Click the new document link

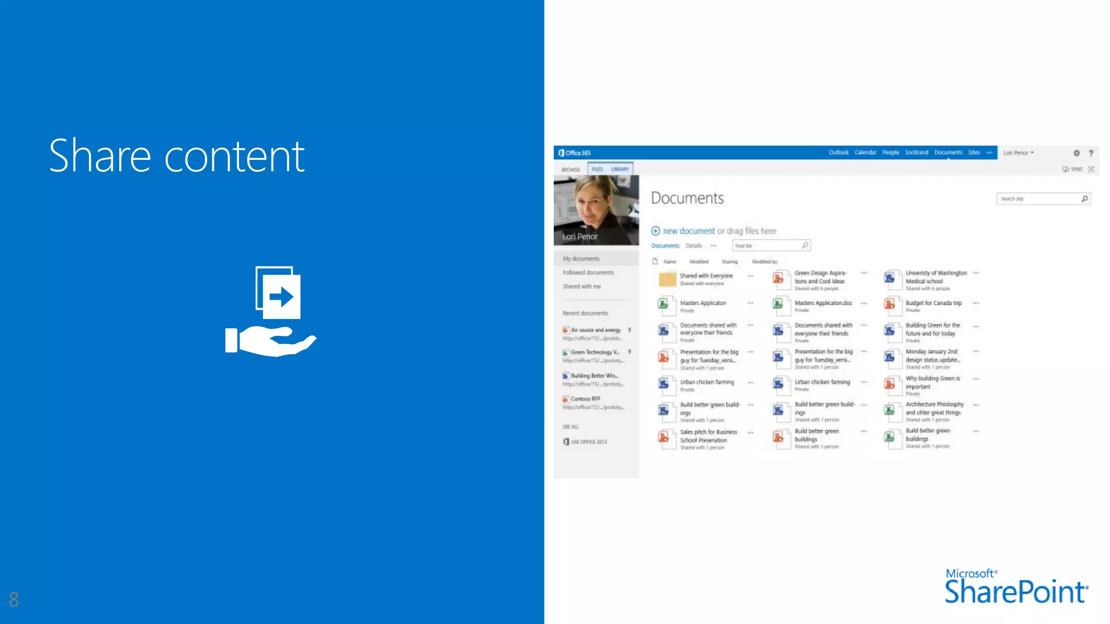[688, 231]
